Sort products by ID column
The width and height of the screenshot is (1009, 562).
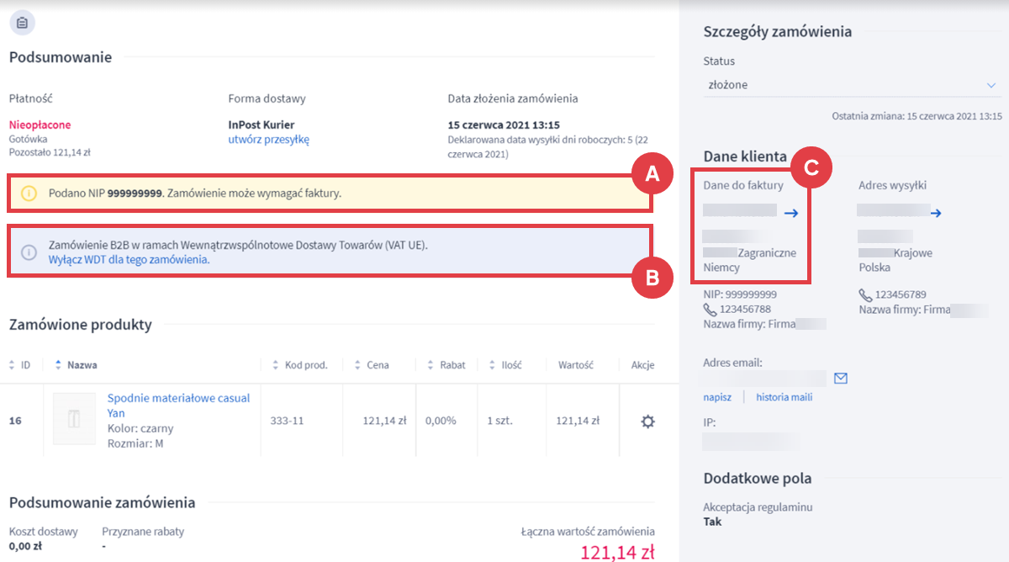tap(20, 365)
